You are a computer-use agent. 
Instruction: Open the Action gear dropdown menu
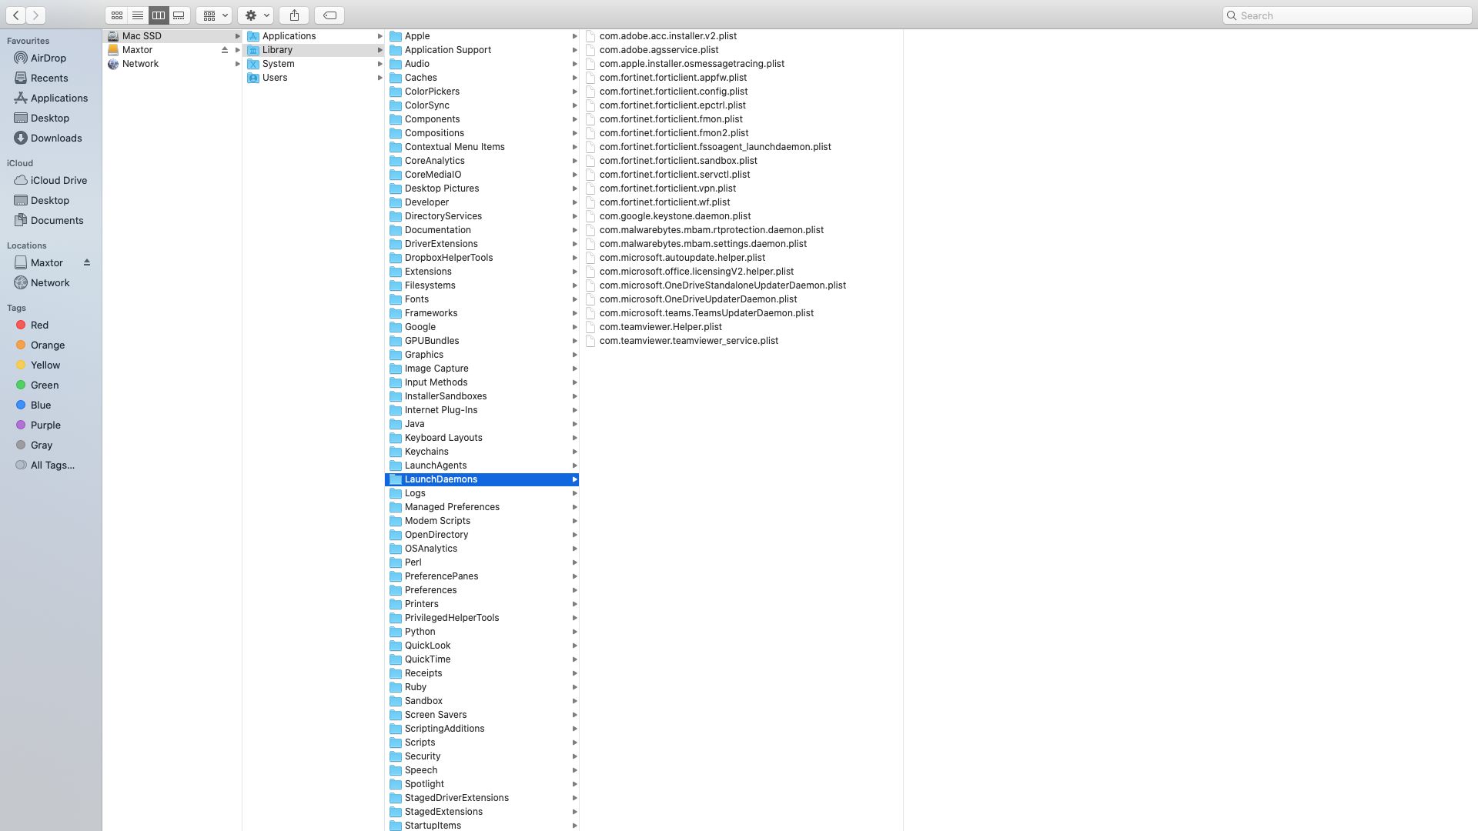(256, 15)
